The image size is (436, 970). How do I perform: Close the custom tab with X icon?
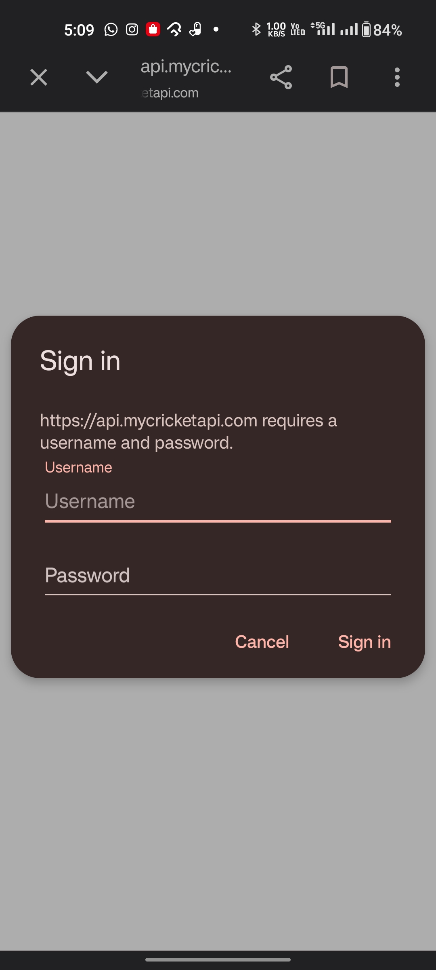39,77
